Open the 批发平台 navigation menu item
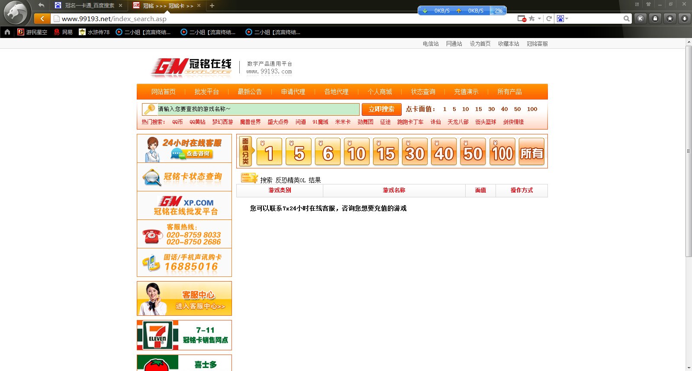692x371 pixels. [206, 92]
